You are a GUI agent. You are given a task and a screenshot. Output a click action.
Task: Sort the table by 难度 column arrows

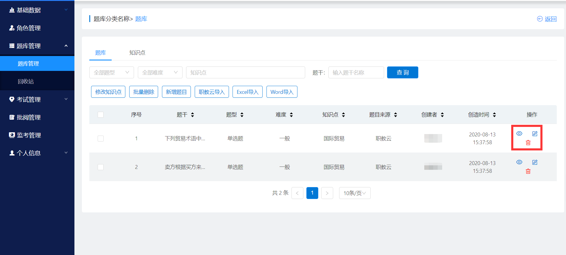pos(291,115)
